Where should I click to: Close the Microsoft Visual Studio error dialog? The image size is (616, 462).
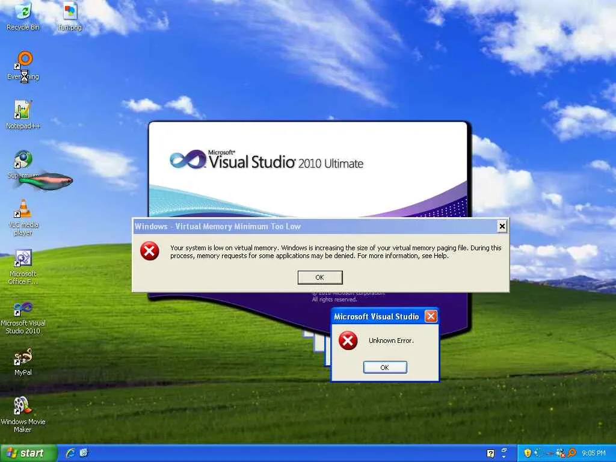(x=431, y=316)
